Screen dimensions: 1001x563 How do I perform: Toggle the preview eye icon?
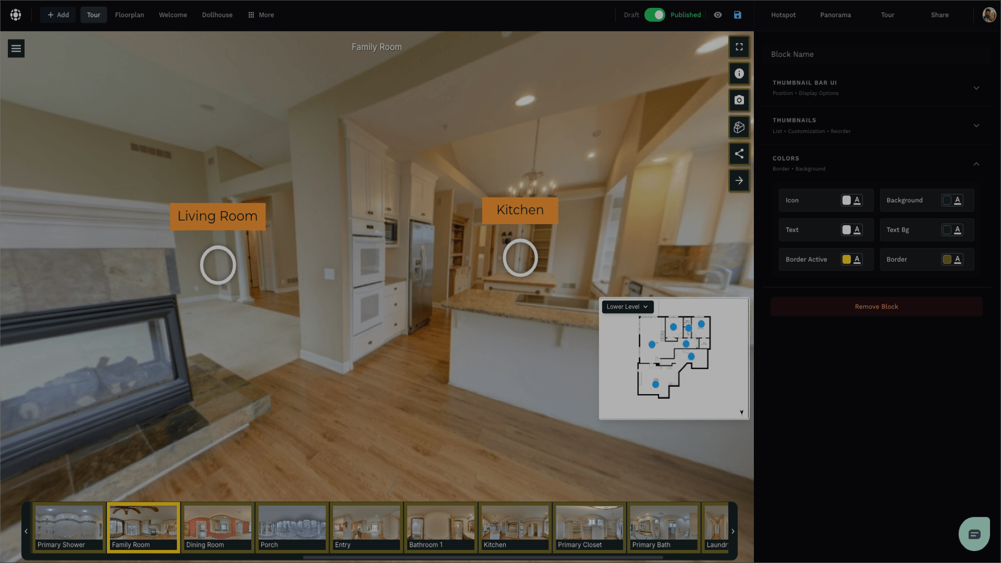pyautogui.click(x=718, y=15)
